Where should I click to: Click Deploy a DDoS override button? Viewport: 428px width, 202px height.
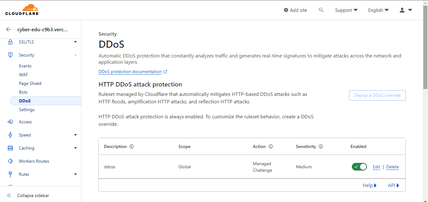(377, 95)
